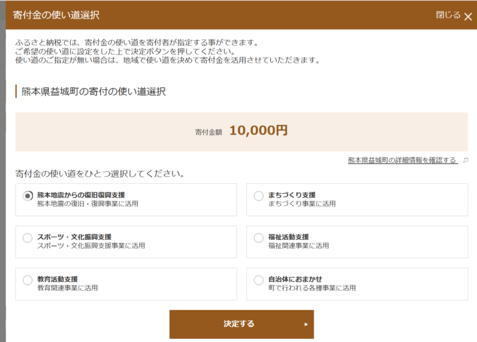
Task: Choose the 自治体におまかせ radio button
Action: coord(258,280)
